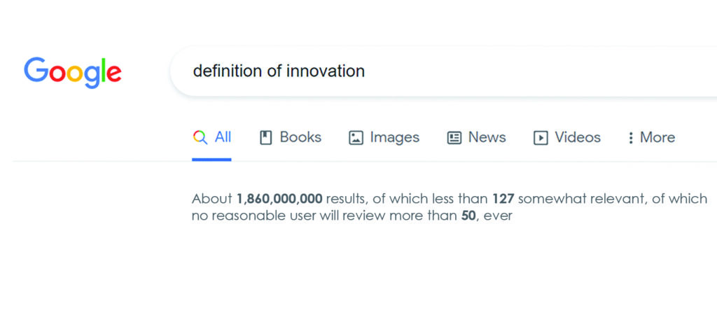This screenshot has width=717, height=336.
Task: Select the News results tab
Action: (x=476, y=138)
